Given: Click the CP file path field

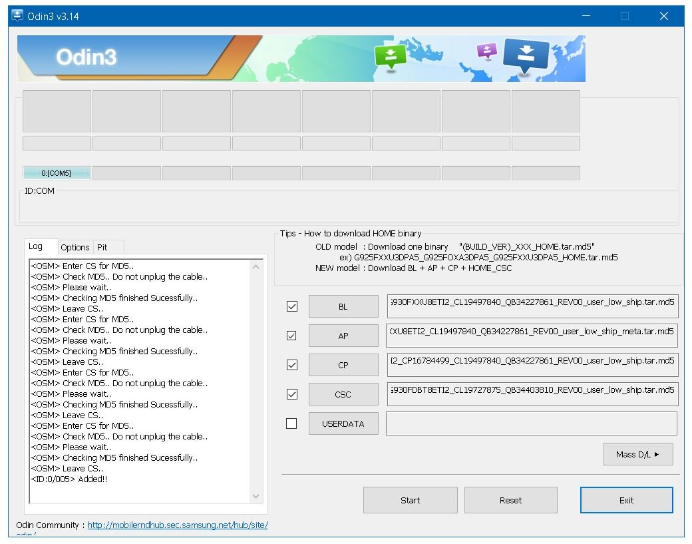Looking at the screenshot, I should tap(533, 365).
